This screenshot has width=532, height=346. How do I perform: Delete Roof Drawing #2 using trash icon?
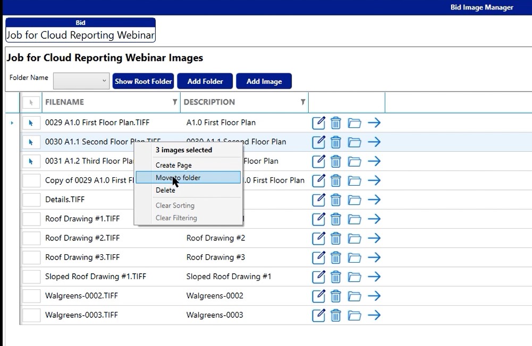tap(336, 238)
